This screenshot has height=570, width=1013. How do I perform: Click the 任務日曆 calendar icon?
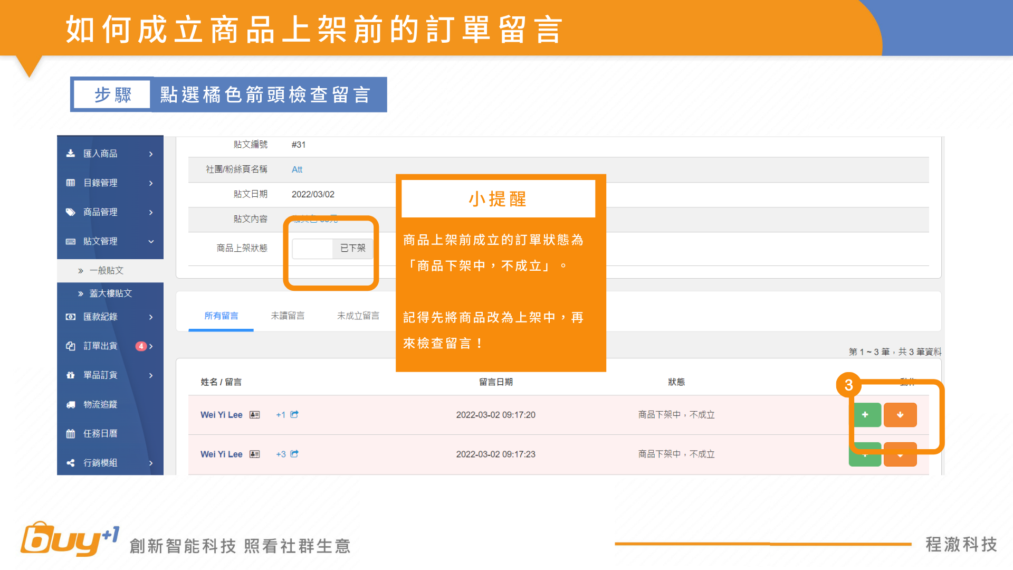(71, 434)
